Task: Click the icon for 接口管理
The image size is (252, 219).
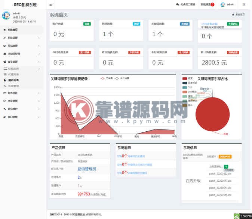Action: click(4, 117)
